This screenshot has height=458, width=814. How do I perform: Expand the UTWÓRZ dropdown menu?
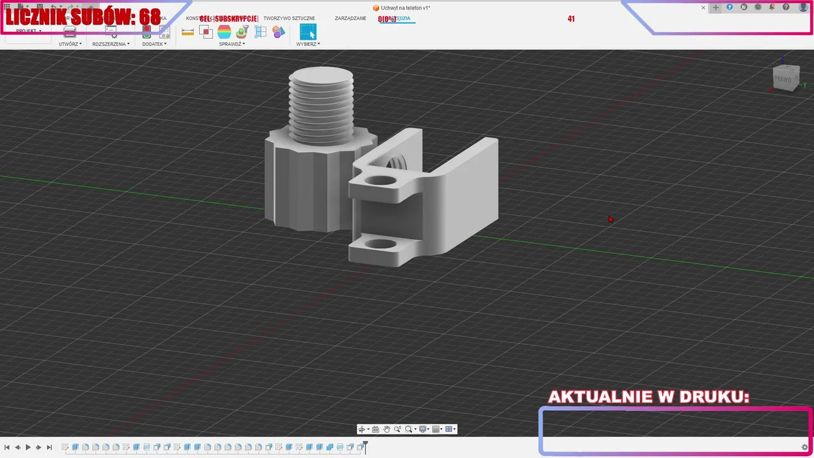point(70,44)
